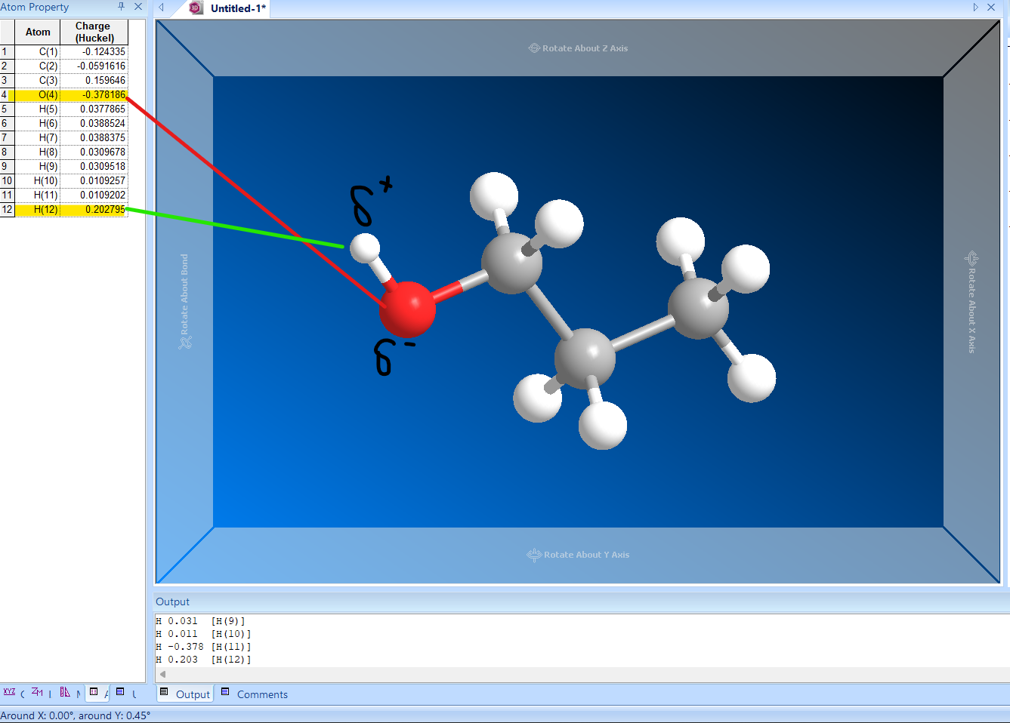Viewport: 1010px width, 723px height.
Task: Click the Rotate About X Axis bar
Action: pyautogui.click(x=971, y=302)
